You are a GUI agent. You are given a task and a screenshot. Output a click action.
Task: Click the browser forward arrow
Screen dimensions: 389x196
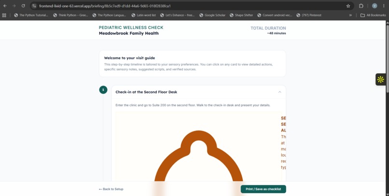coord(14,6)
